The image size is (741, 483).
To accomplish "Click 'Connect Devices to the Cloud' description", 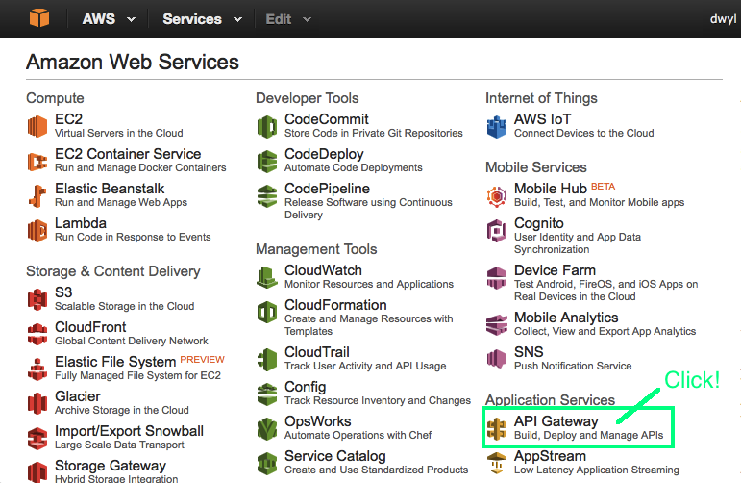I will coord(584,134).
